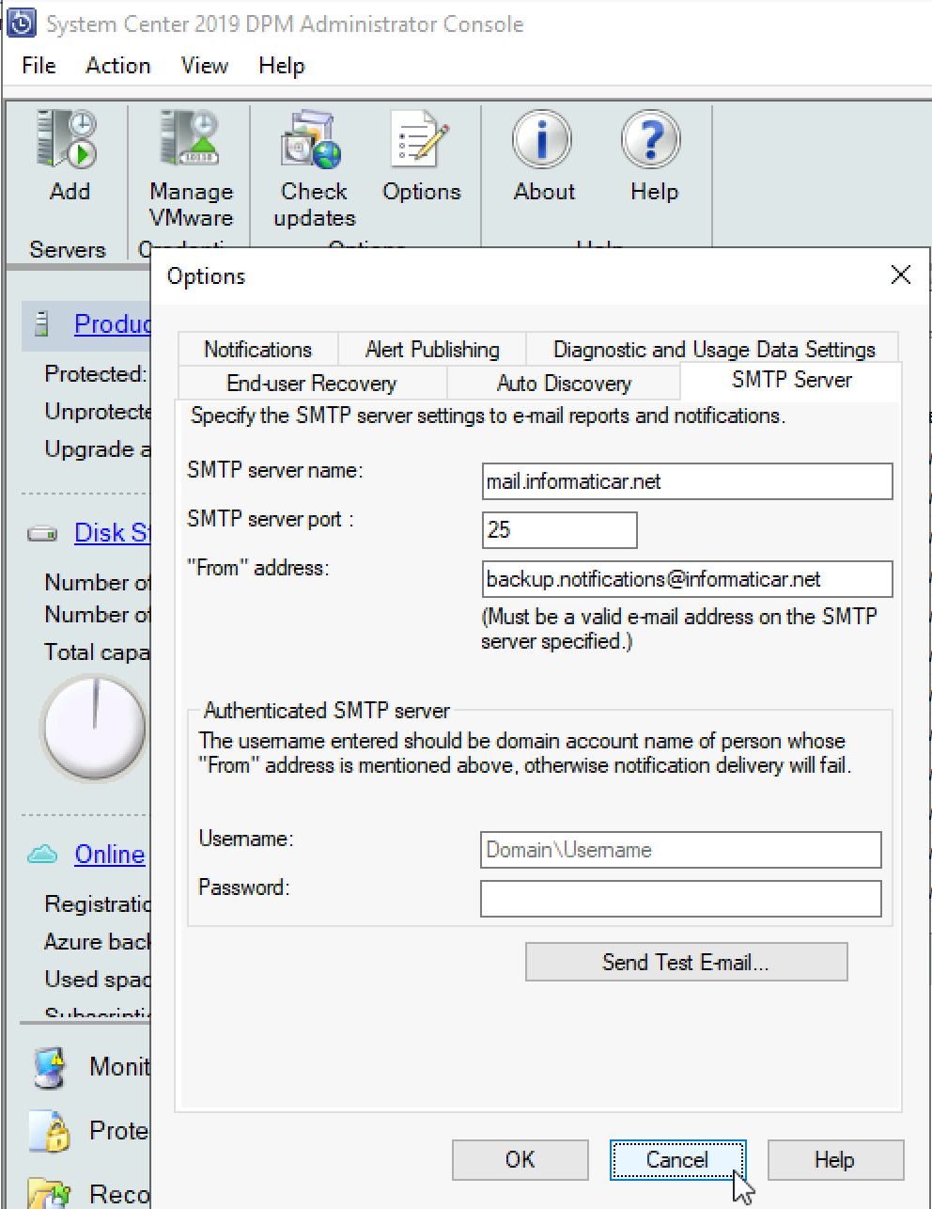Viewport: 932px width, 1209px height.
Task: Click the Password input field
Action: pos(680,899)
